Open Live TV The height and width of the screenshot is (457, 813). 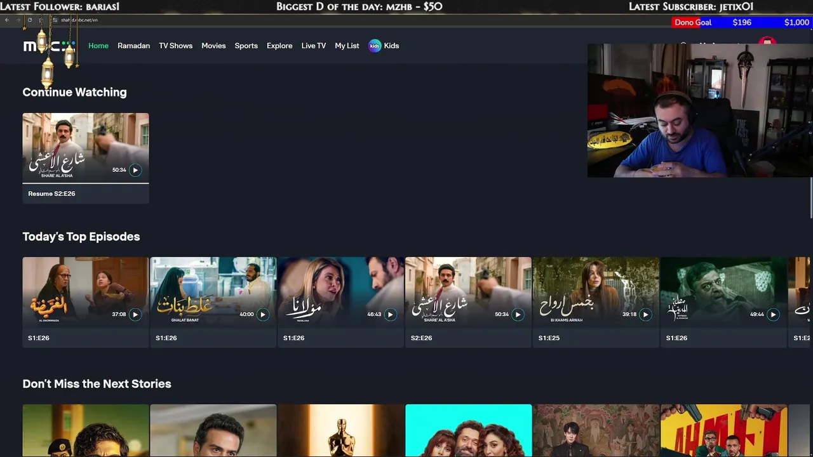(313, 46)
